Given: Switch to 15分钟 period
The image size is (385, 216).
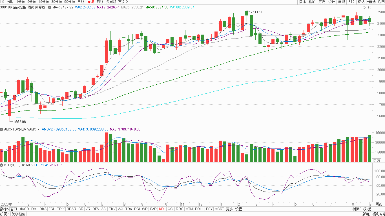Looking at the screenshot, I should (x=44, y=2).
